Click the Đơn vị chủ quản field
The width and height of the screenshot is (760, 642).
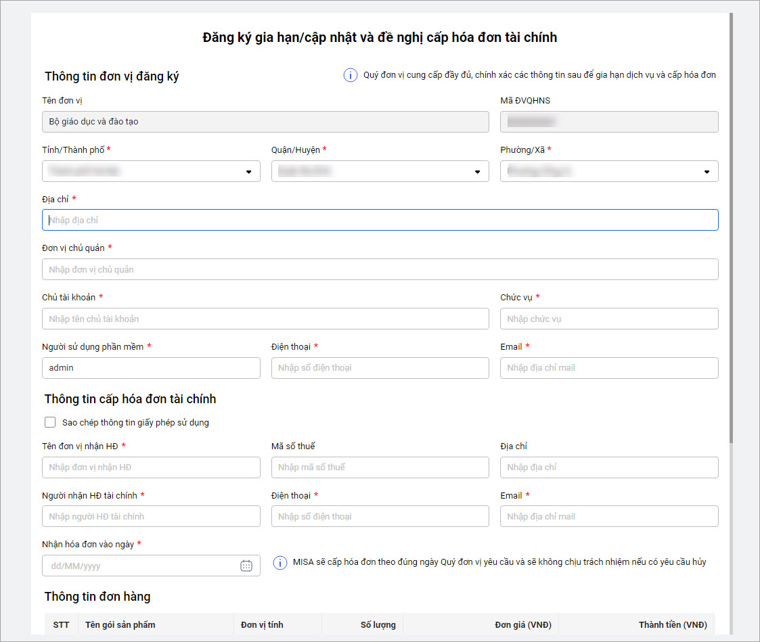click(380, 270)
